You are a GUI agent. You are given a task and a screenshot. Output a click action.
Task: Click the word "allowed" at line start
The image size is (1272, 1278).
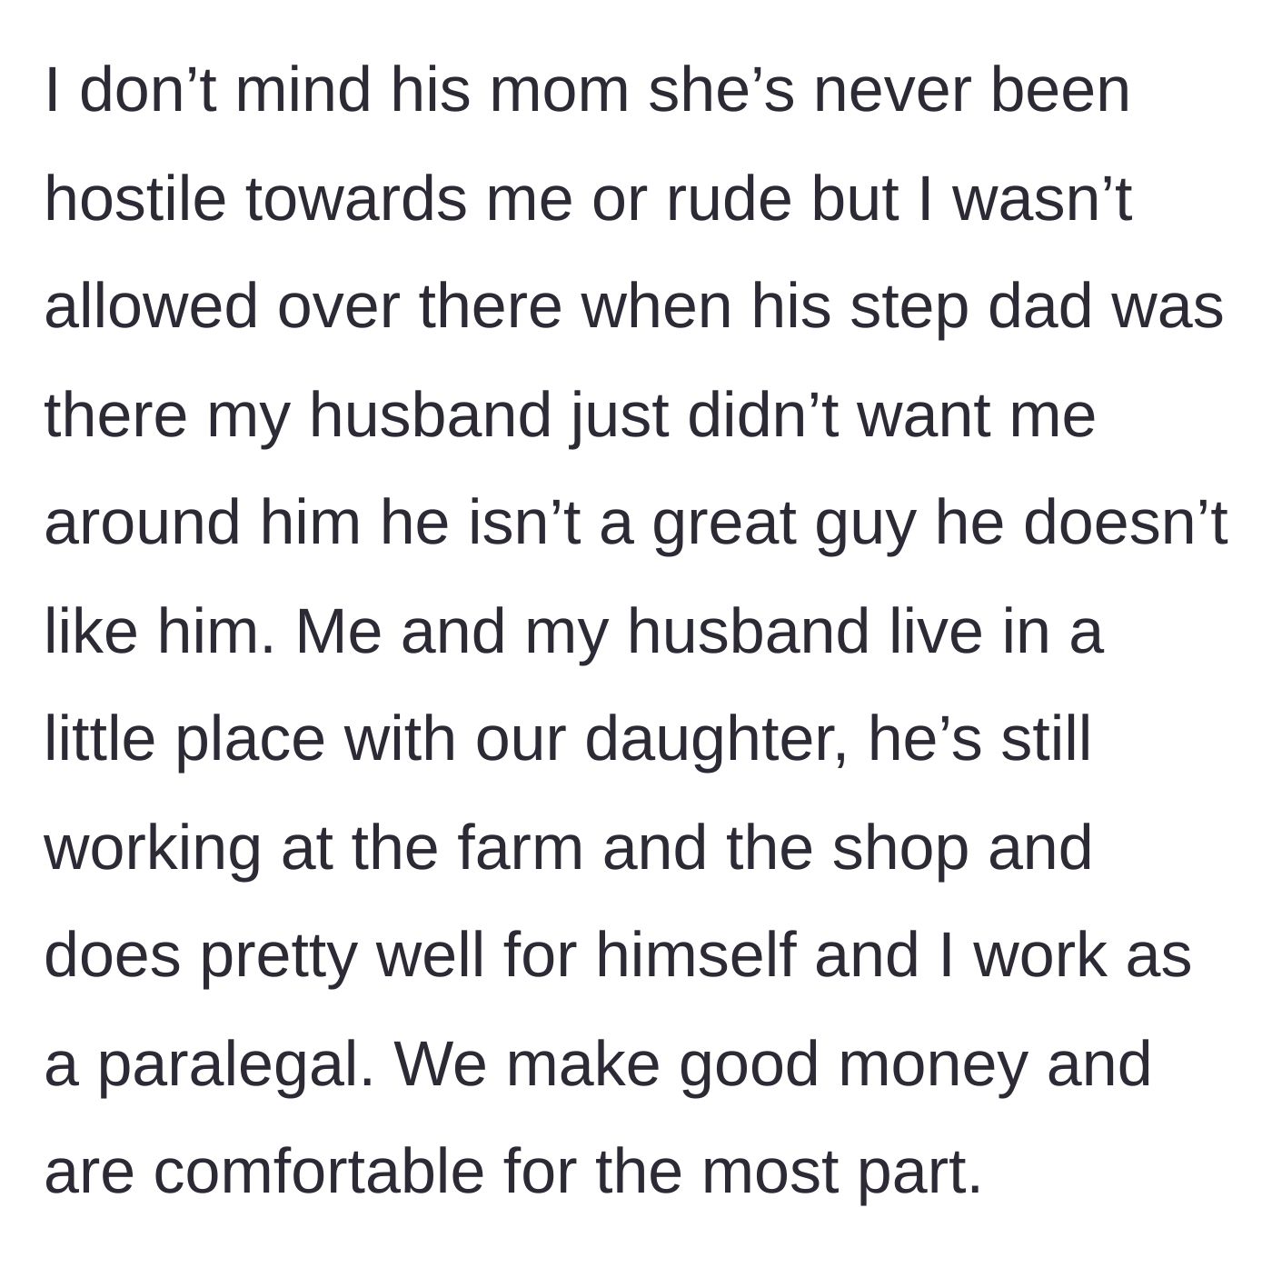click(151, 306)
